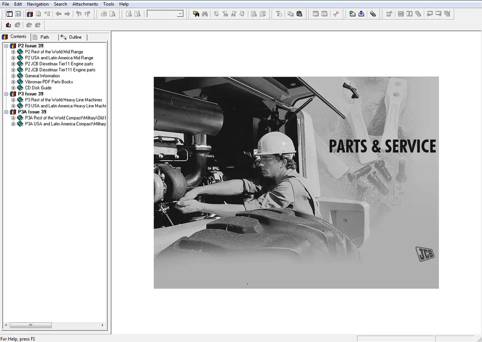The height and width of the screenshot is (342, 482).
Task: Select P2 JCB Dieselmax Tier11 Engine parts
Action: coord(59,64)
